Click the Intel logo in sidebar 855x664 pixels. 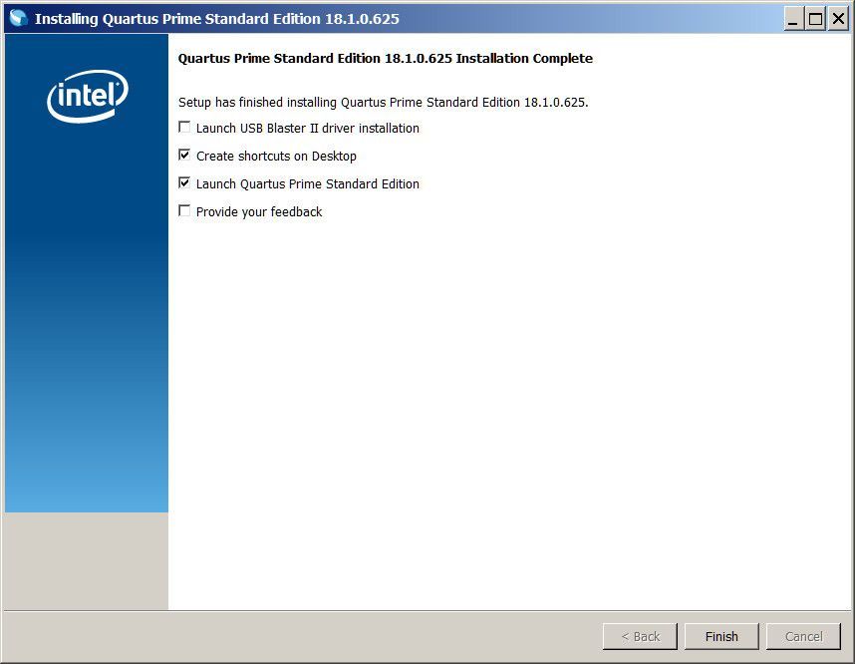tap(88, 96)
